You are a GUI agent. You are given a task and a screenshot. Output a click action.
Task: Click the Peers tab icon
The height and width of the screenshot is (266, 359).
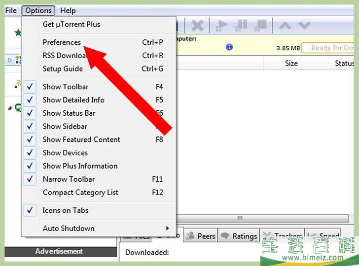click(190, 236)
